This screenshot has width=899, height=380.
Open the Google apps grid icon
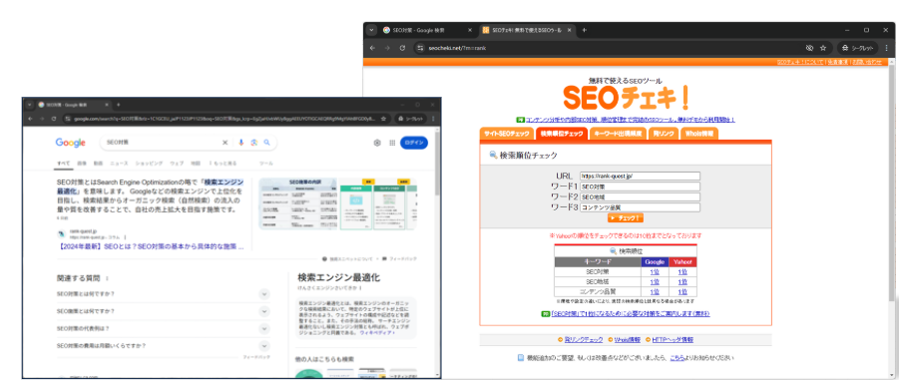392,143
